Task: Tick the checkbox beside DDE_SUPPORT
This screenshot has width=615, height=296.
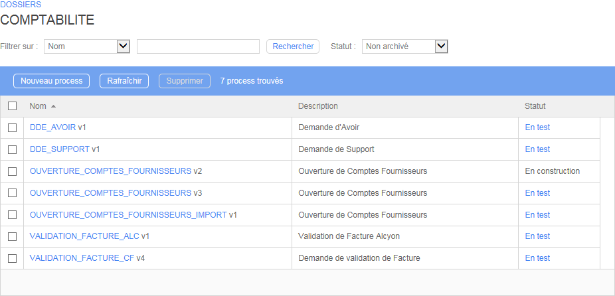Action: (x=12, y=149)
